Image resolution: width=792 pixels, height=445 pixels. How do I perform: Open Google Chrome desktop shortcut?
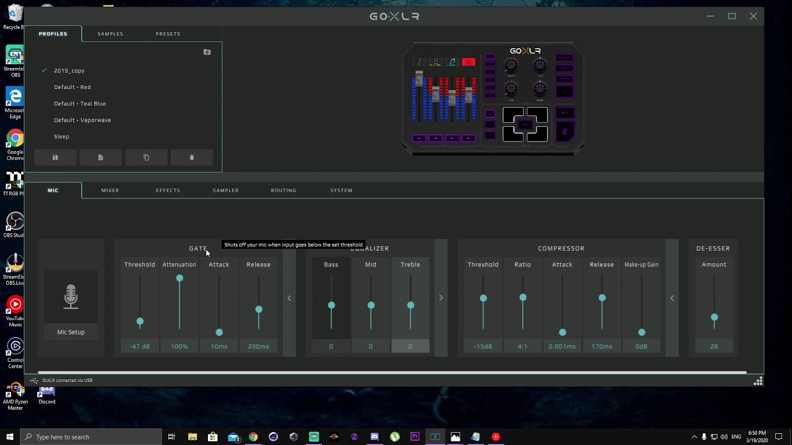click(x=15, y=145)
